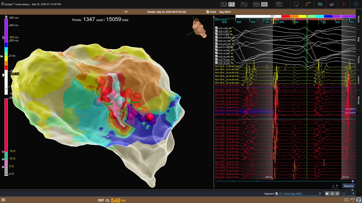Click the VT map name in header

tap(126, 12)
